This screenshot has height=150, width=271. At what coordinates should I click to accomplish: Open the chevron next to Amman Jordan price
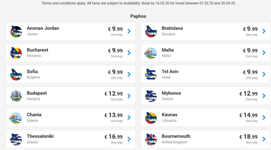pyautogui.click(x=129, y=31)
